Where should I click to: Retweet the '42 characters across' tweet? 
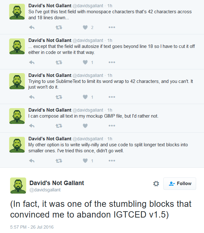click(59, 27)
